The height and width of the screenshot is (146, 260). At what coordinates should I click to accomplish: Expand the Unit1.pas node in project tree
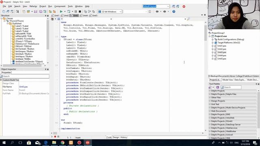click(213, 46)
